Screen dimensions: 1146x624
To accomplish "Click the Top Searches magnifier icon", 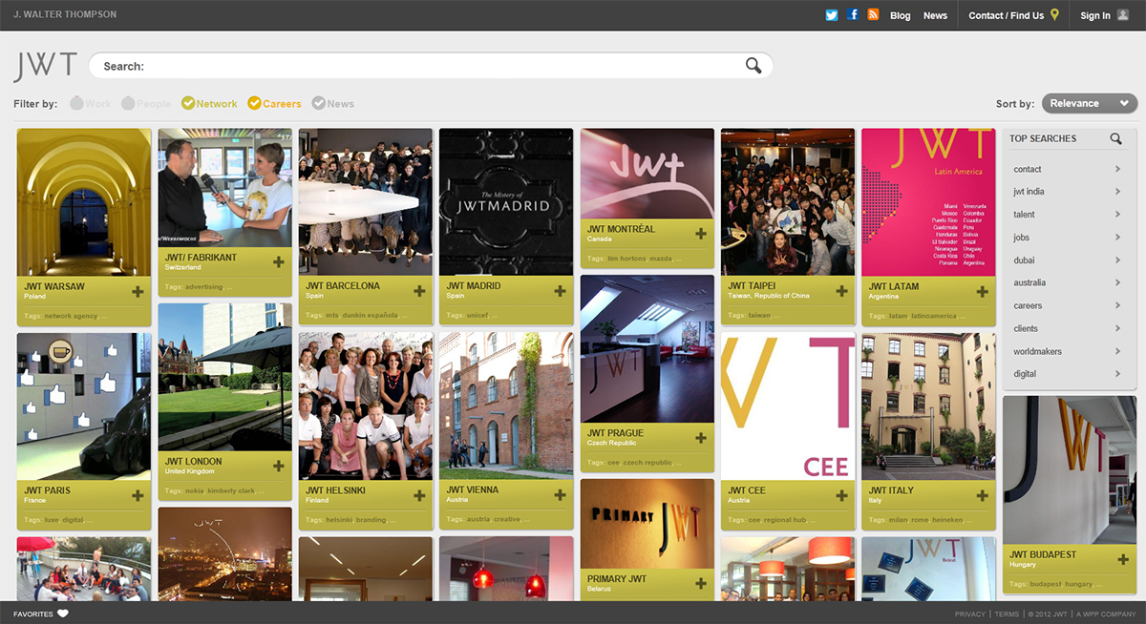I will click(1115, 138).
